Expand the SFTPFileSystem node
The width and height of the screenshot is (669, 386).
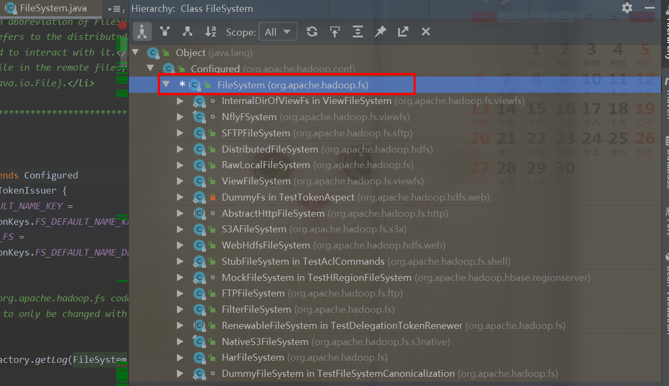180,133
